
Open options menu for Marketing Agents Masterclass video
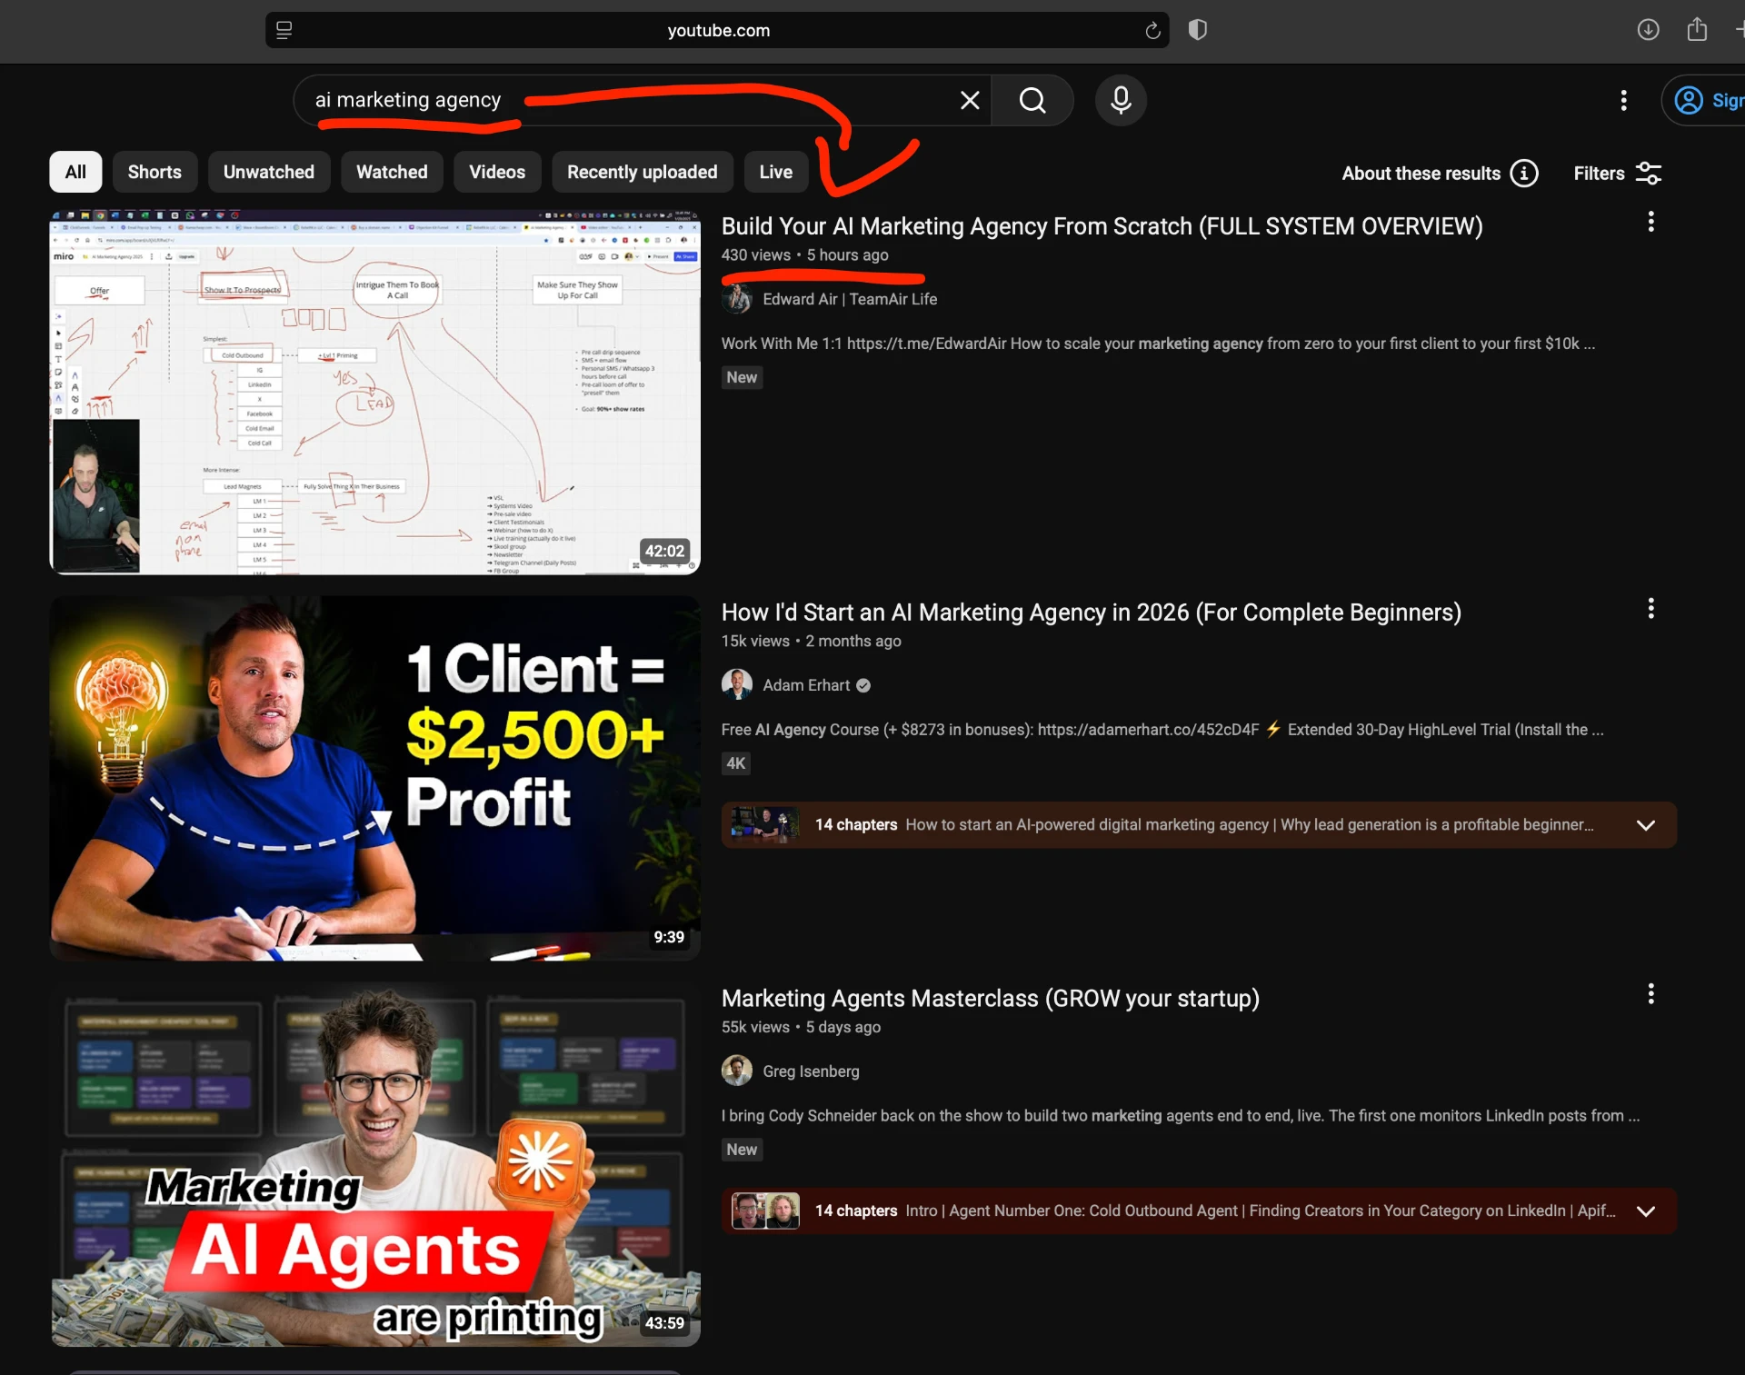pyautogui.click(x=1650, y=994)
